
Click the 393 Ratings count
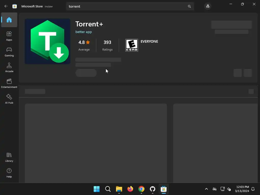pyautogui.click(x=107, y=45)
